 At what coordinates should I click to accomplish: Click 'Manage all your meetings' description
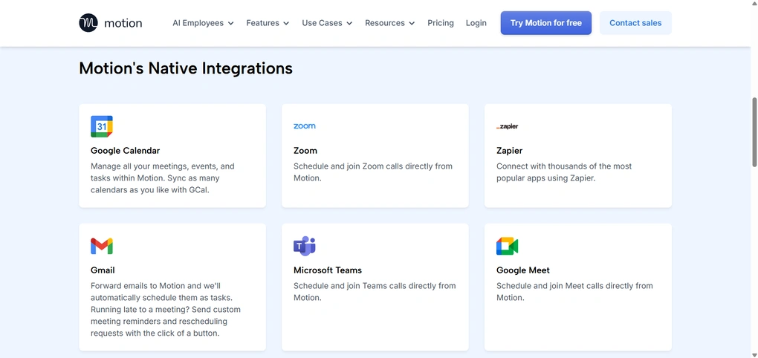coord(163,178)
